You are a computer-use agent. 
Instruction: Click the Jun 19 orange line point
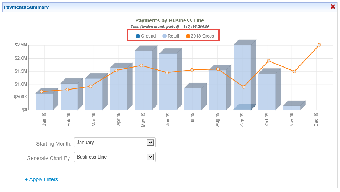click(167, 72)
